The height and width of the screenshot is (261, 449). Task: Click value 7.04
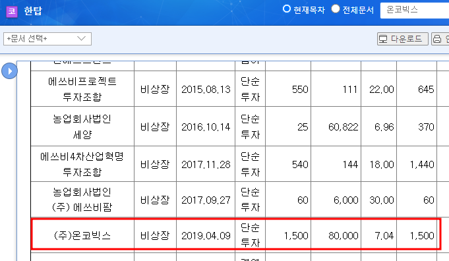click(x=384, y=235)
